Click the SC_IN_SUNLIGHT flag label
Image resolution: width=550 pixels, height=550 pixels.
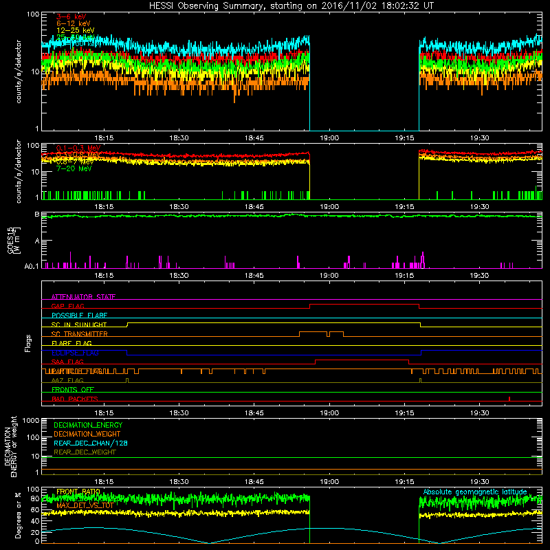pos(79,324)
